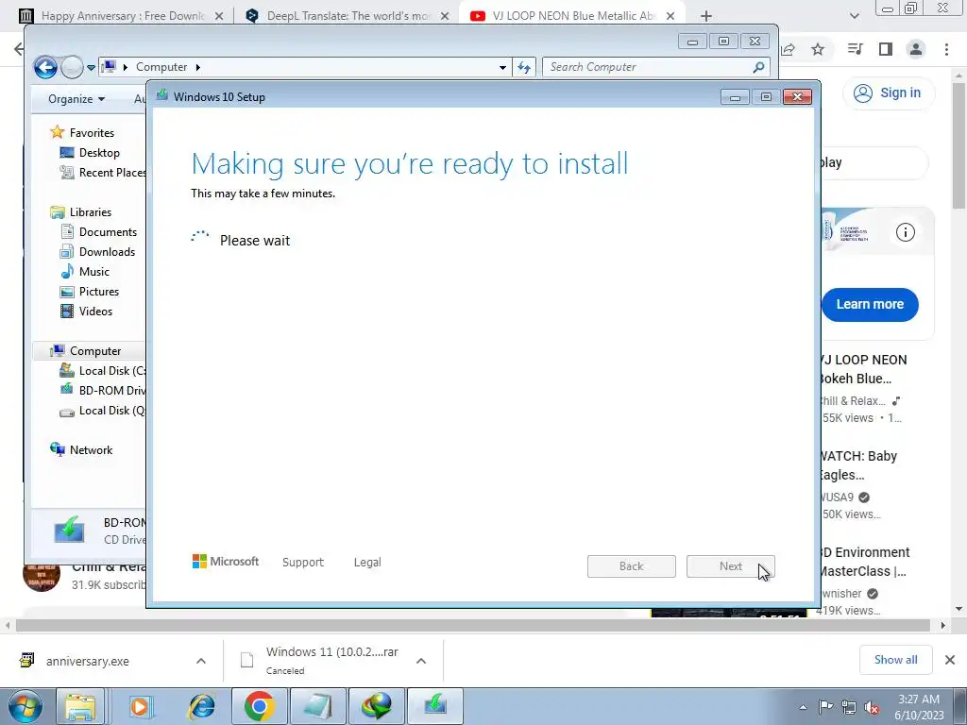Image resolution: width=967 pixels, height=725 pixels.
Task: Click the BD-ROM drive icon in details pane
Action: [x=69, y=531]
